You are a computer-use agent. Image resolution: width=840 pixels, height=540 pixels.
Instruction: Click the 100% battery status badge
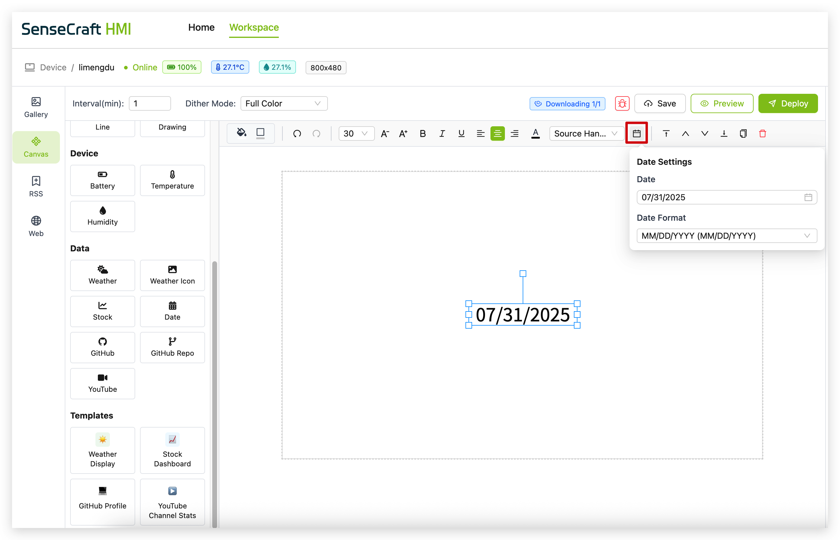[182, 67]
